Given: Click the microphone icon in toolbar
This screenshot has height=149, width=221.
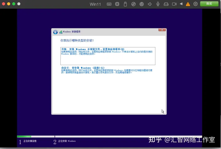Looking at the screenshot, I should pyautogui.click(x=158, y=4).
